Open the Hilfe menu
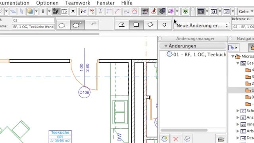Image resolution: width=254 pixels, height=143 pixels. [127, 3]
